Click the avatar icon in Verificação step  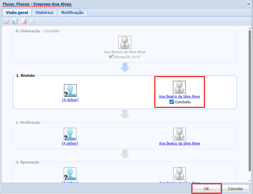(x=179, y=134)
